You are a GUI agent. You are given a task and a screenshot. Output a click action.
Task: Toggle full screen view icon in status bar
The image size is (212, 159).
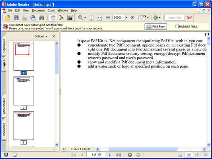click(6, 155)
